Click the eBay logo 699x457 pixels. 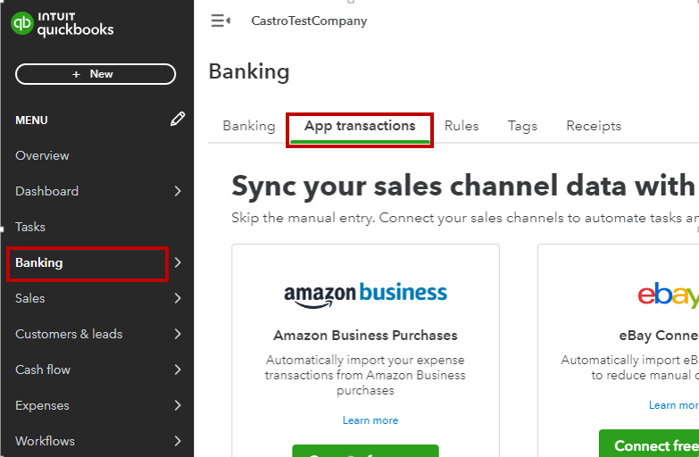coord(668,295)
